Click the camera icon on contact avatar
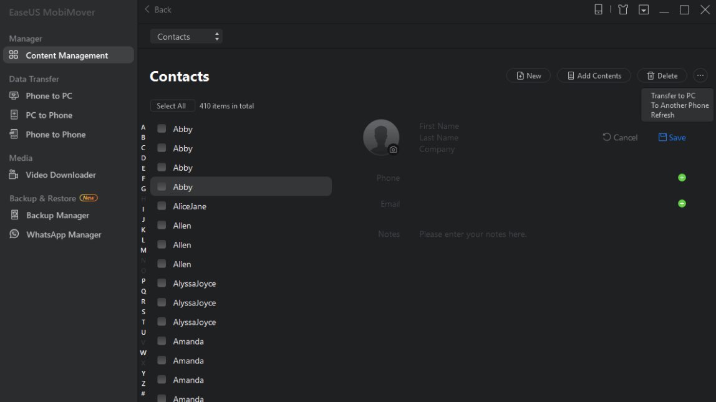716x402 pixels. [393, 150]
